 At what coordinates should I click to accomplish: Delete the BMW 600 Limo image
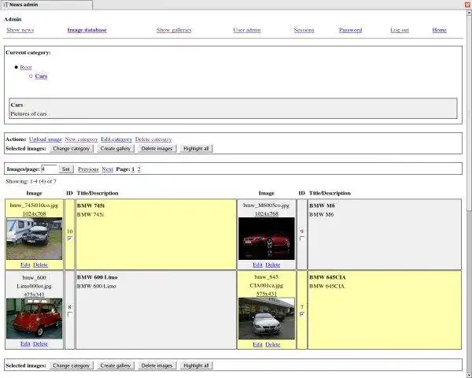(x=41, y=344)
